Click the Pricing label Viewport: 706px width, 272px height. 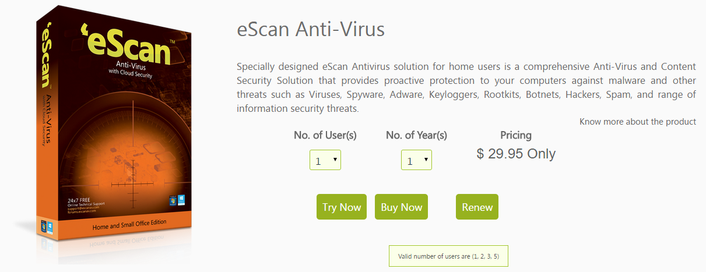tap(516, 135)
